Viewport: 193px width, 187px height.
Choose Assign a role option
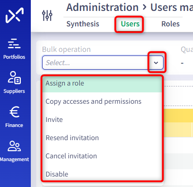[x=102, y=83]
